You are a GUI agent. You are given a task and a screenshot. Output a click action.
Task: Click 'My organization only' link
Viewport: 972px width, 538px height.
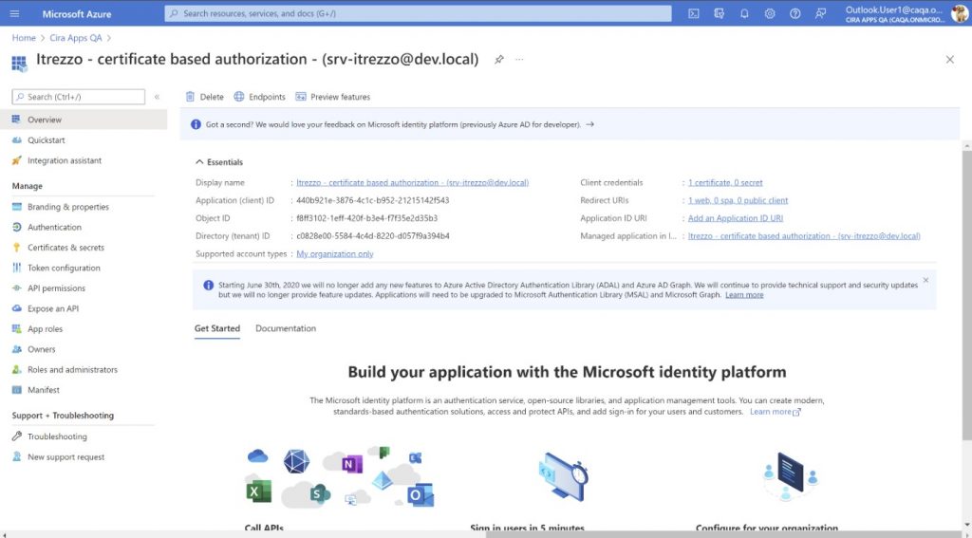[335, 254]
